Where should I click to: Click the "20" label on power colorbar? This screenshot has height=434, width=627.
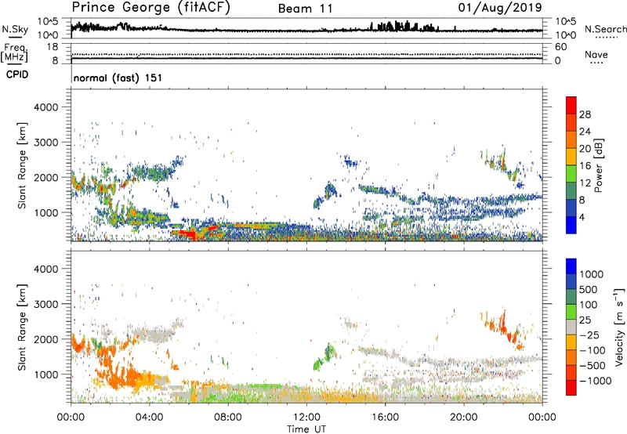pos(585,149)
